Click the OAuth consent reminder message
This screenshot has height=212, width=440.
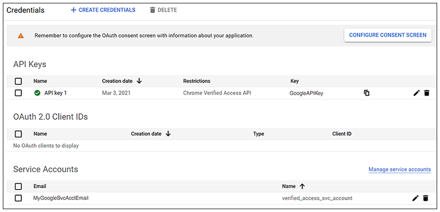click(x=144, y=36)
